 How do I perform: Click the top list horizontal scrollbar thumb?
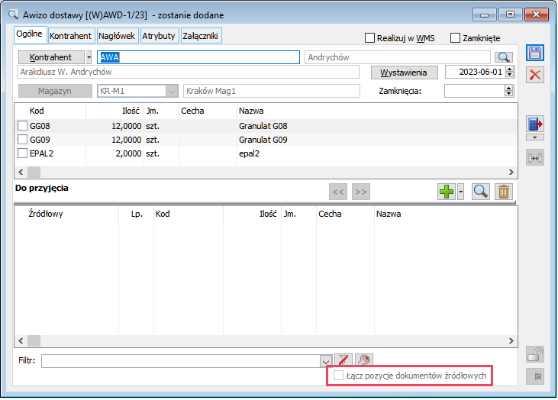tap(34, 173)
